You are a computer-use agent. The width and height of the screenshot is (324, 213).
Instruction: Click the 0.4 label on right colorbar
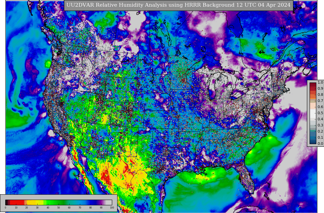320,119
